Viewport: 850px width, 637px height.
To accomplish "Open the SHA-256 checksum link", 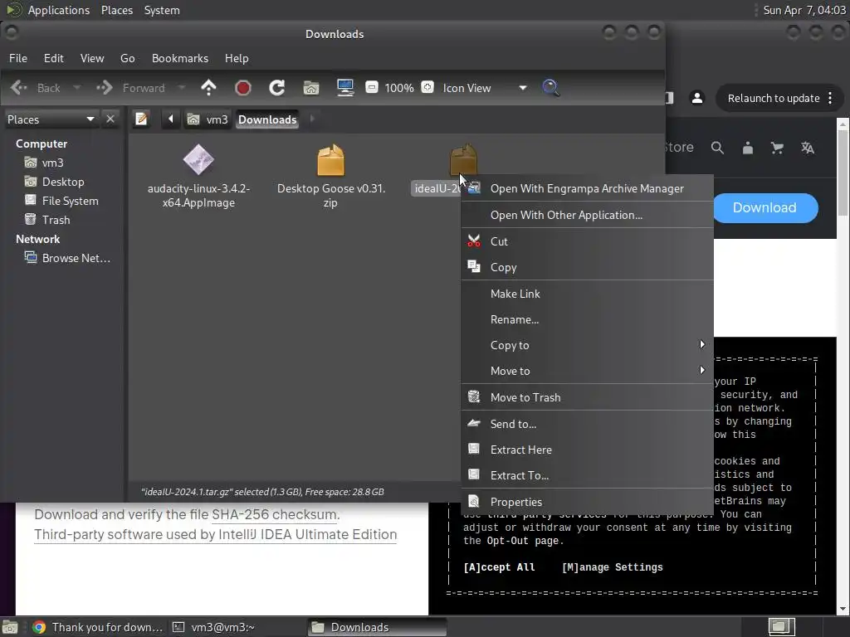I will click(x=274, y=514).
